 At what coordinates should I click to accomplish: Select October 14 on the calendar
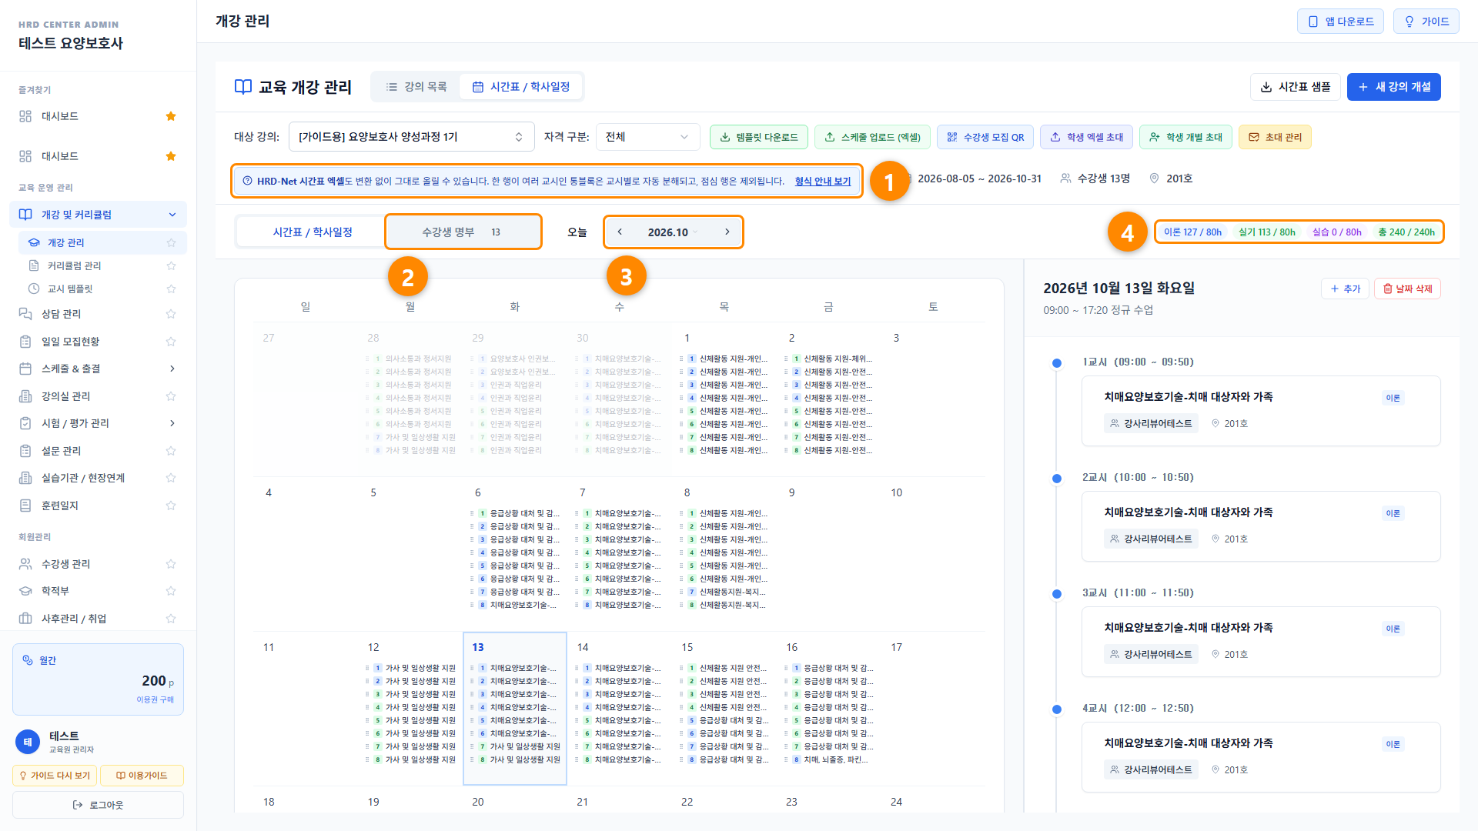pyautogui.click(x=620, y=708)
